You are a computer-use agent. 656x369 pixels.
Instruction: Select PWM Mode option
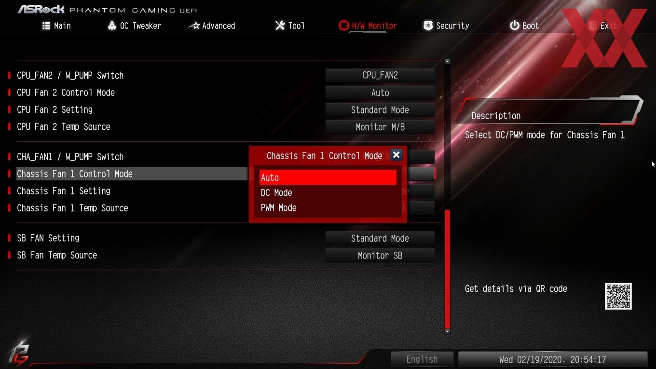coord(328,207)
